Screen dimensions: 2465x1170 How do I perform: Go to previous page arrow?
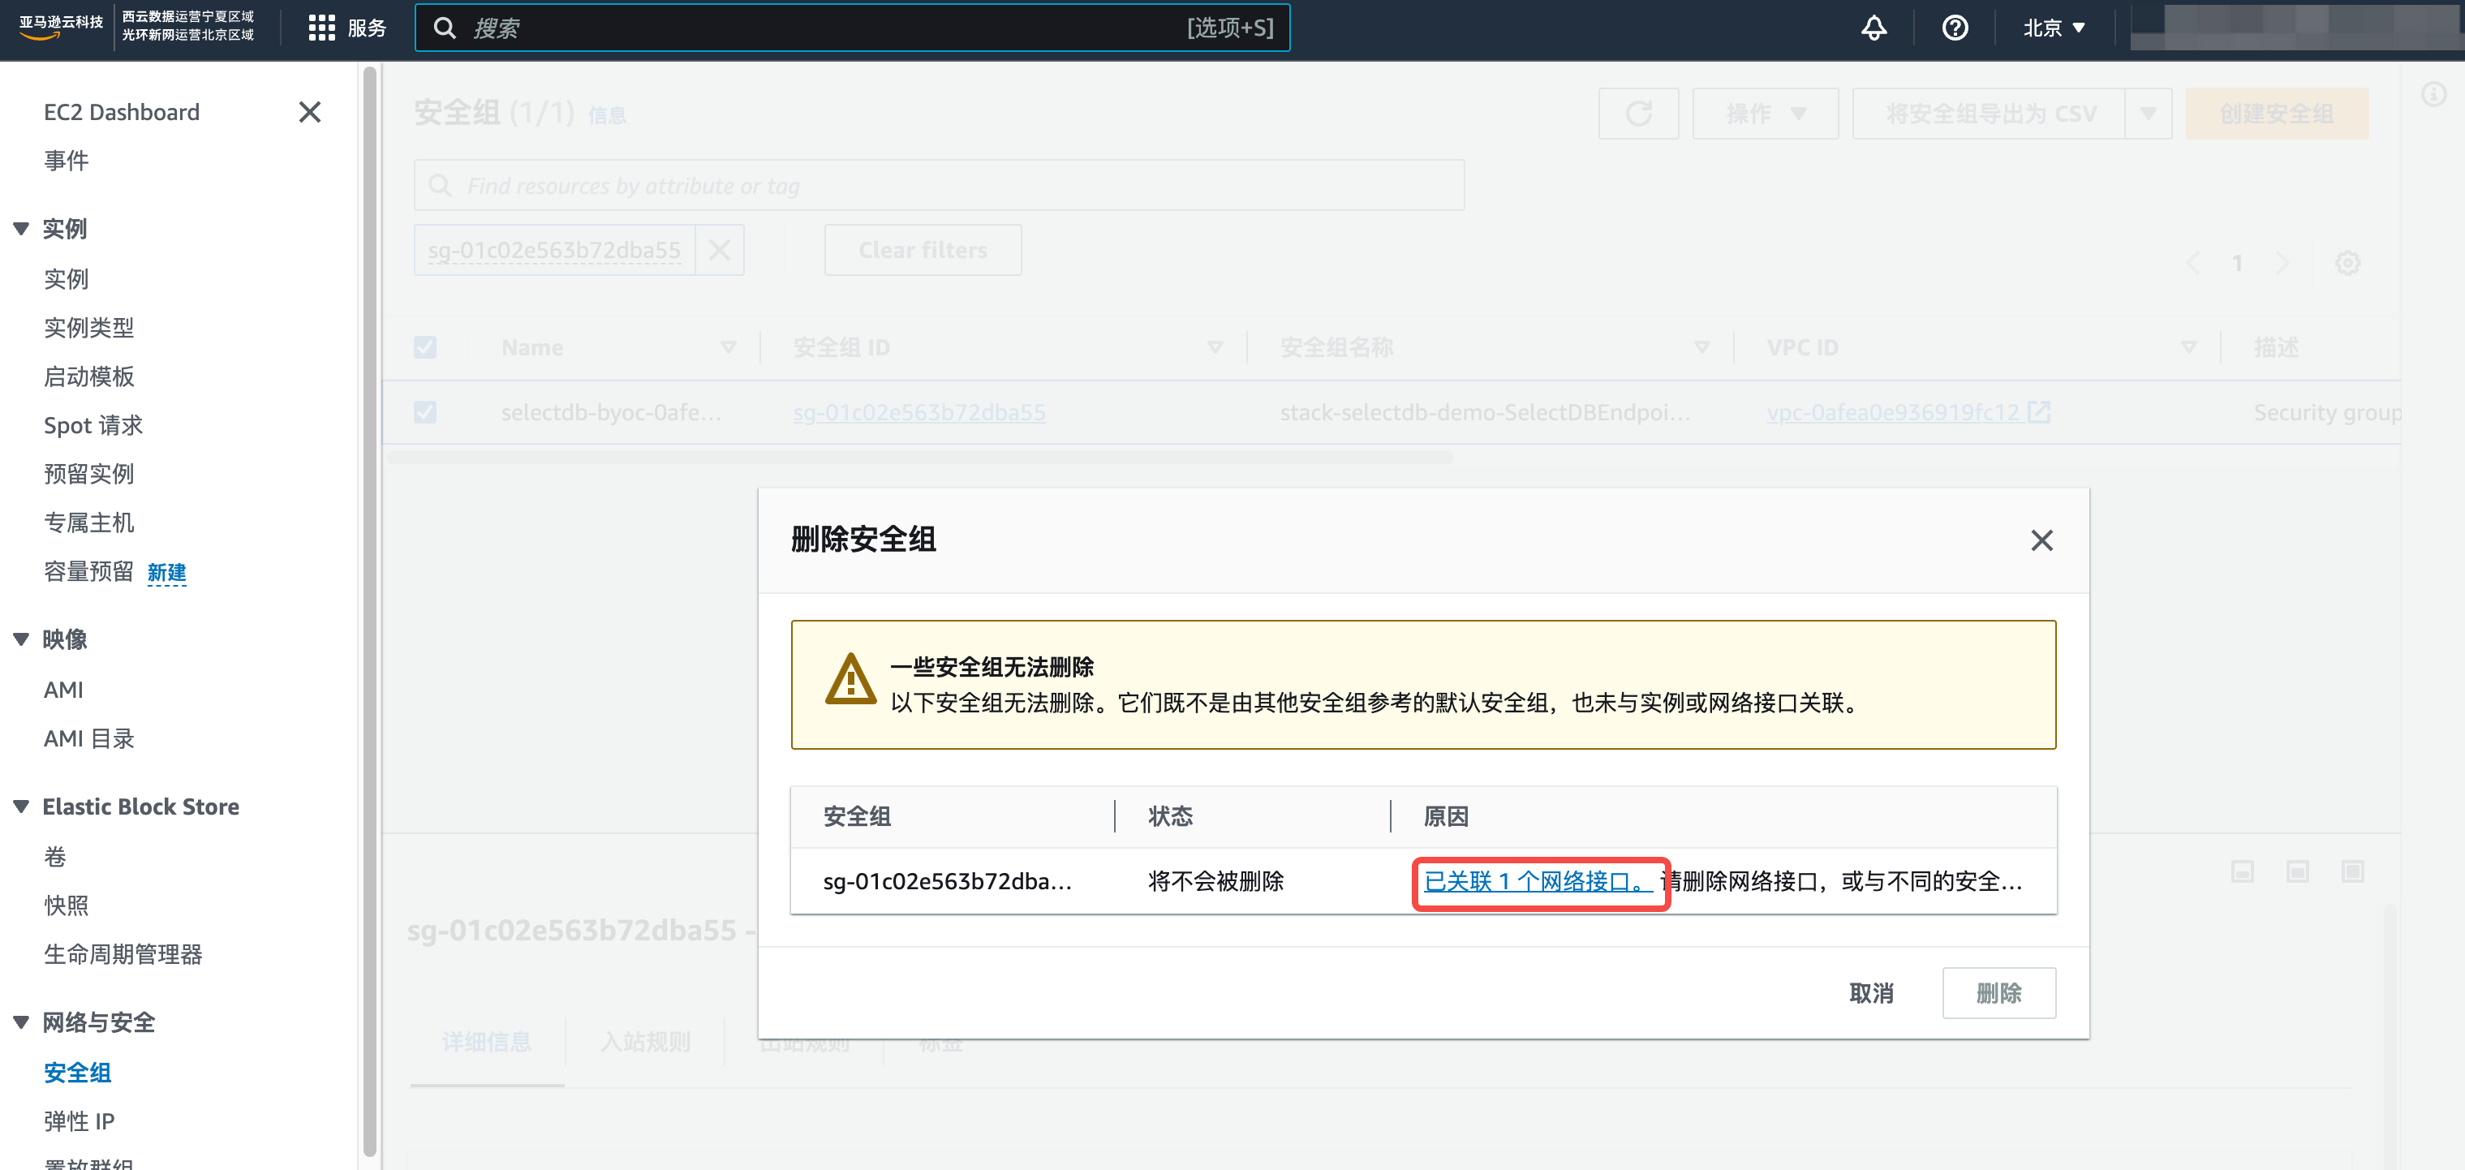[2194, 262]
